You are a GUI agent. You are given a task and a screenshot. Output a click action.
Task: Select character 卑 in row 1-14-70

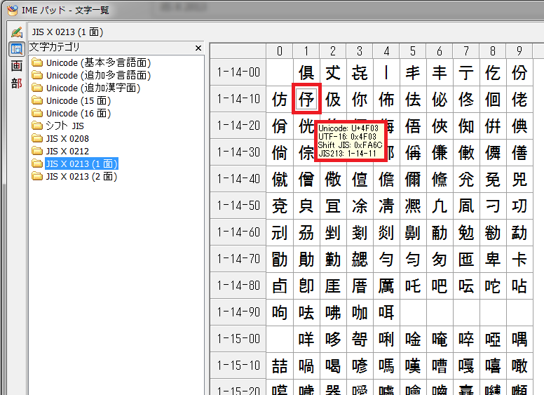click(x=493, y=260)
